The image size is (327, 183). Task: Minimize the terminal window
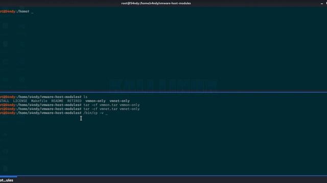point(321,4)
